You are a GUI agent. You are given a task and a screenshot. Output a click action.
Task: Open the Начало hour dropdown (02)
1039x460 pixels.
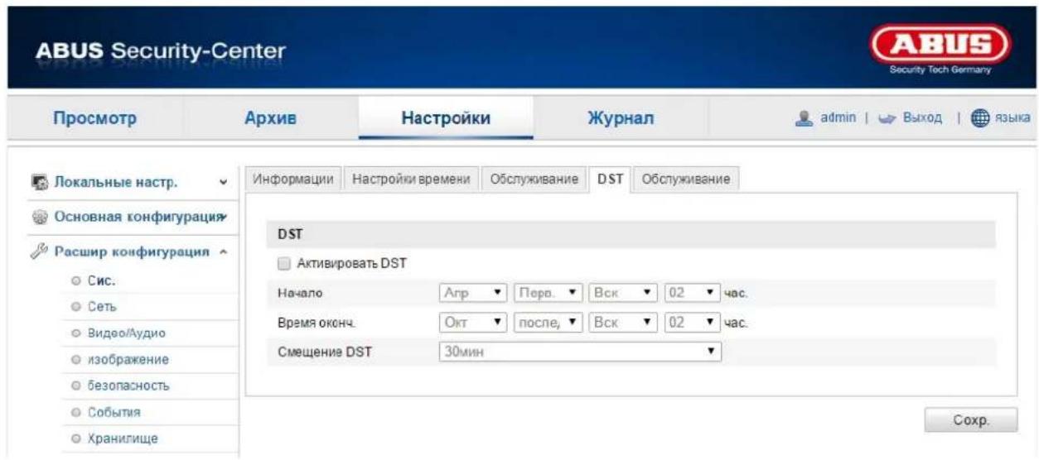pyautogui.click(x=691, y=292)
